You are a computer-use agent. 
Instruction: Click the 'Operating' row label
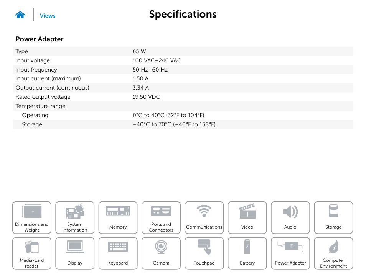pyautogui.click(x=35, y=115)
